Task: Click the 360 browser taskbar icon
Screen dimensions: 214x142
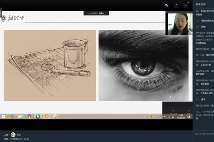Action: click(11, 116)
